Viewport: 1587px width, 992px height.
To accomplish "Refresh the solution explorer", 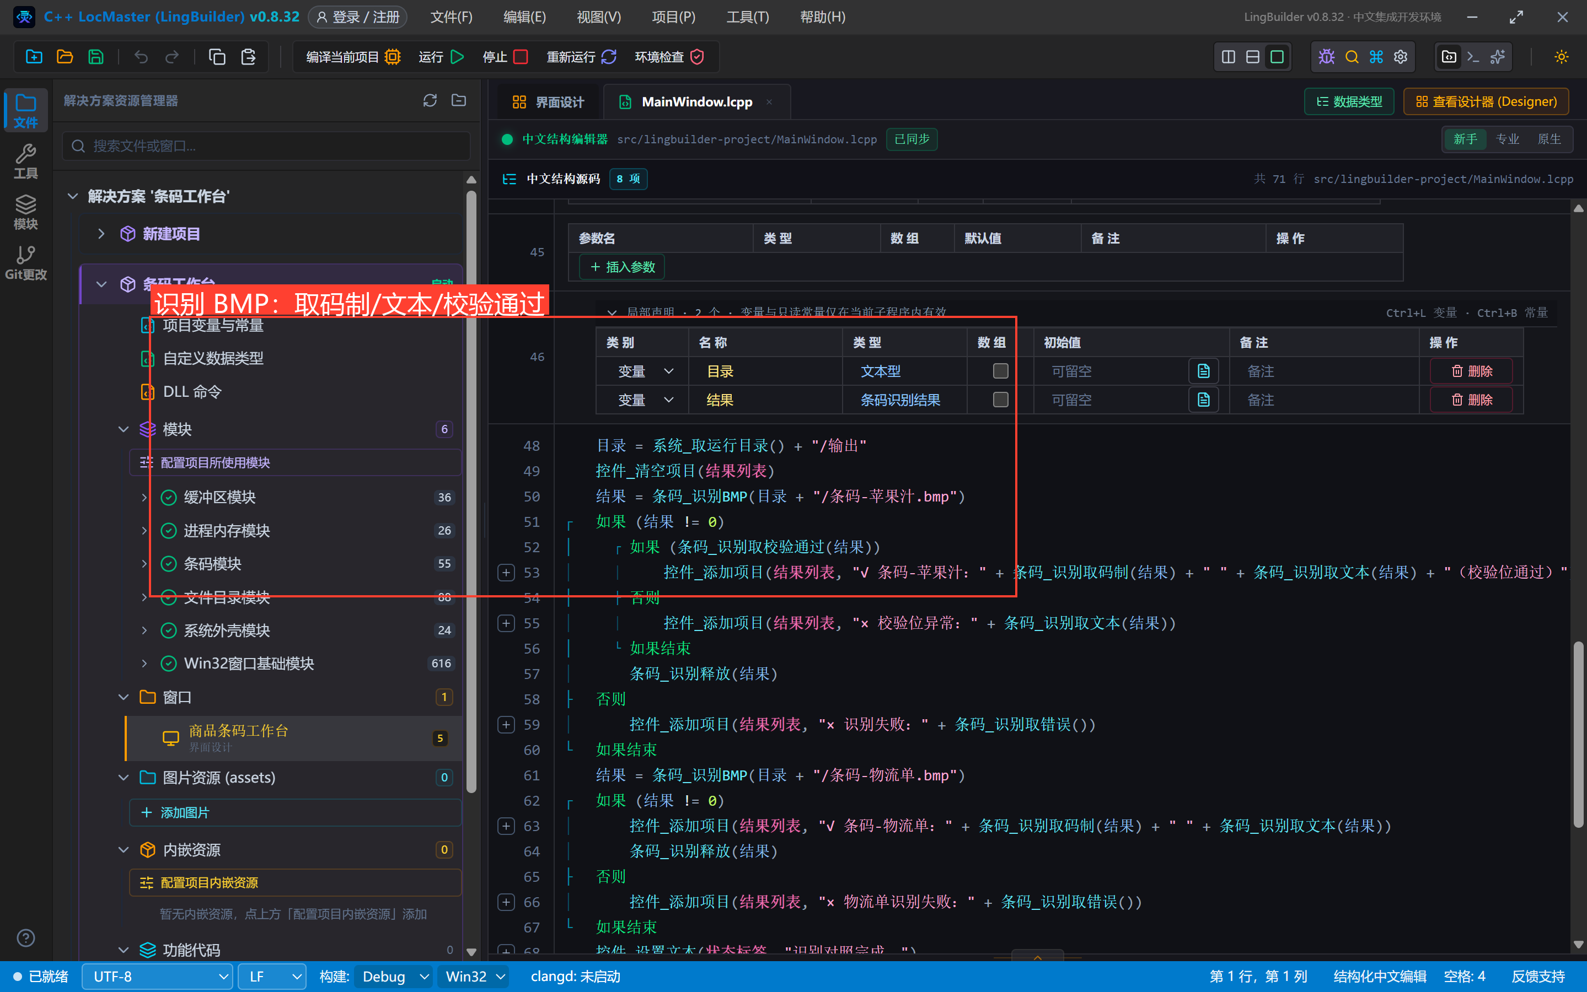I will point(430,100).
